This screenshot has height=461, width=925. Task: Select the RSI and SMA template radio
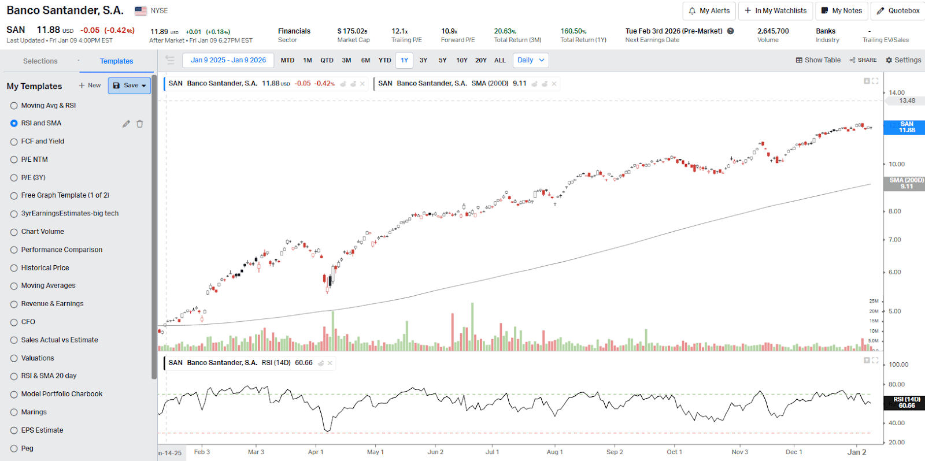(14, 124)
